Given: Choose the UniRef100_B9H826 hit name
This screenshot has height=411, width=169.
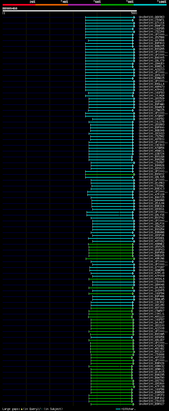Looking at the screenshot, I should click(x=152, y=166).
